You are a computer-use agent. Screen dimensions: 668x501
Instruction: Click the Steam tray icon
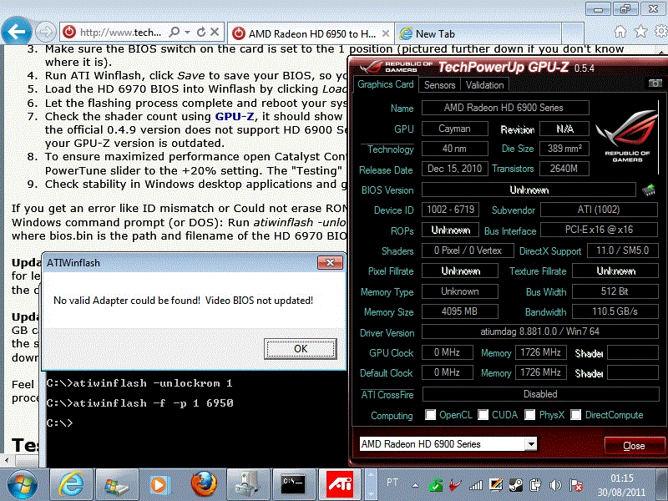click(x=516, y=485)
